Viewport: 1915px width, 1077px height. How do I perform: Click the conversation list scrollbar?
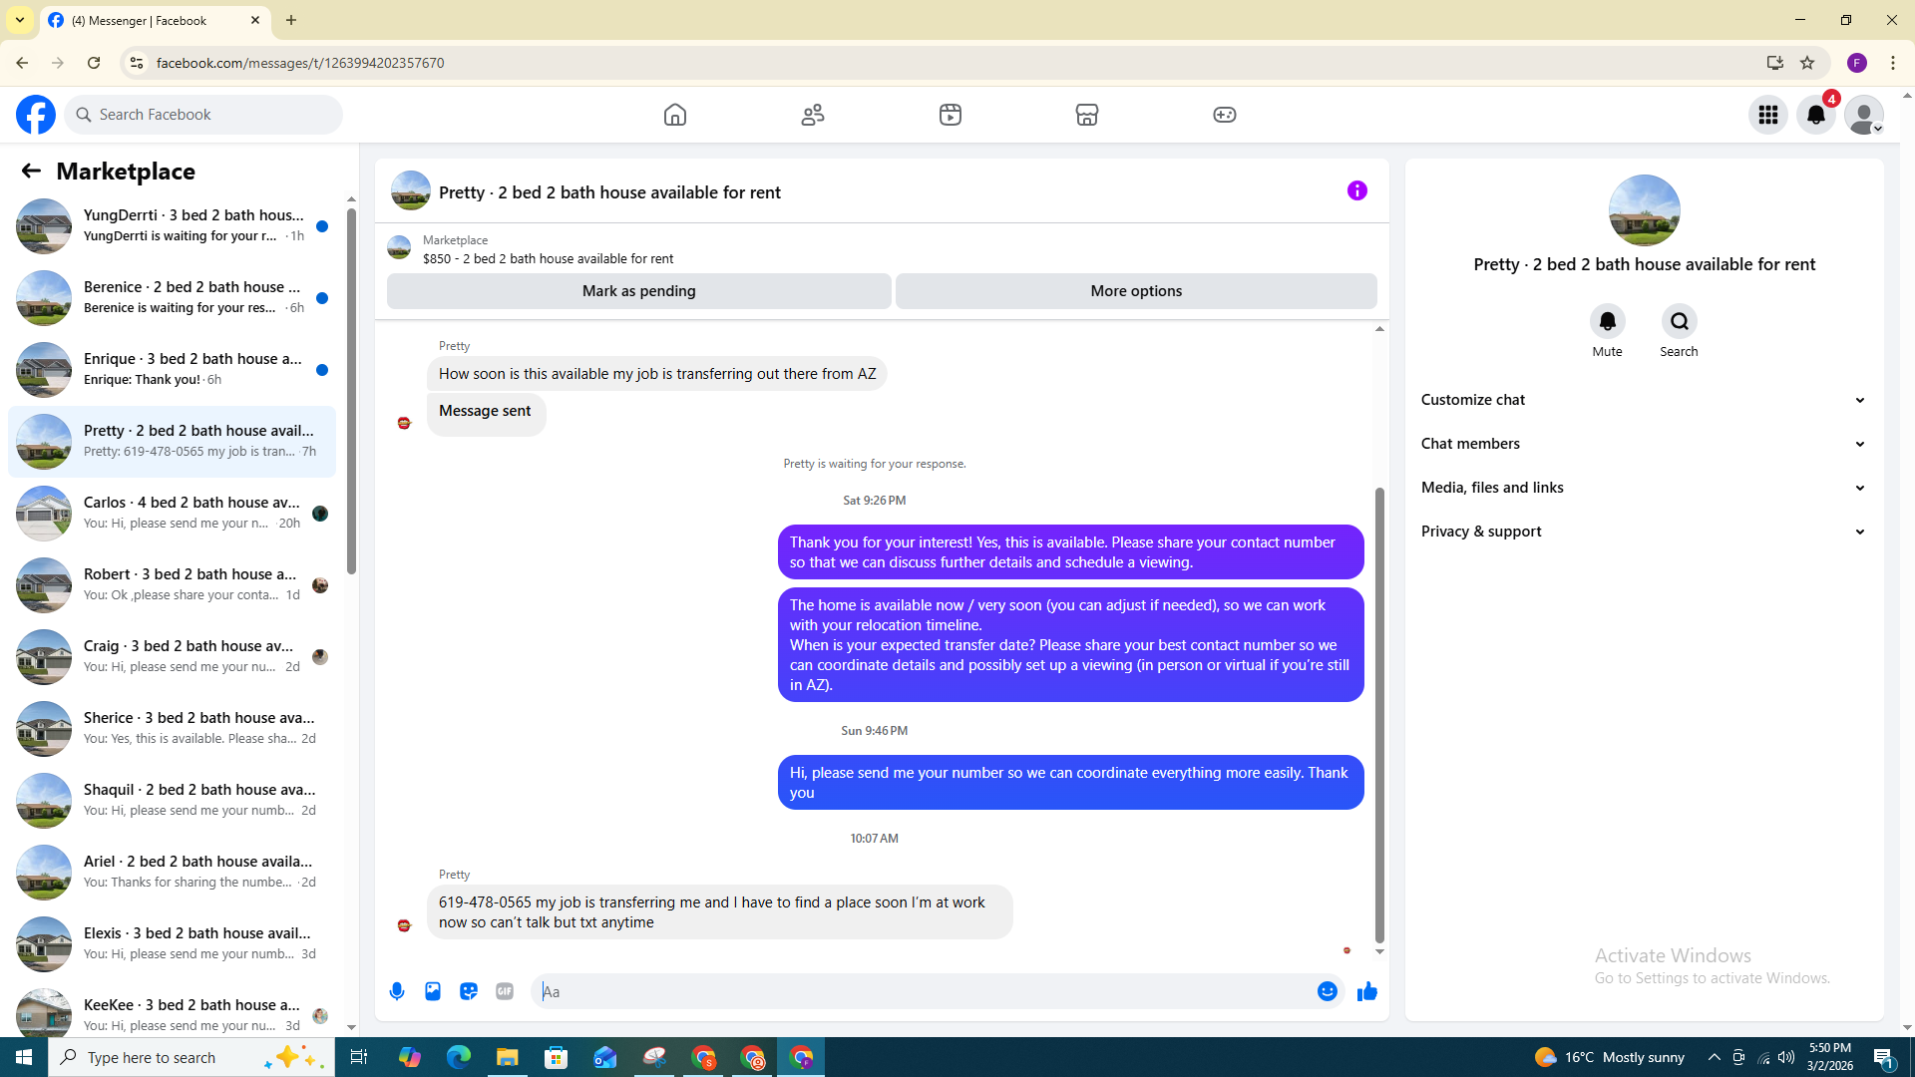[351, 391]
